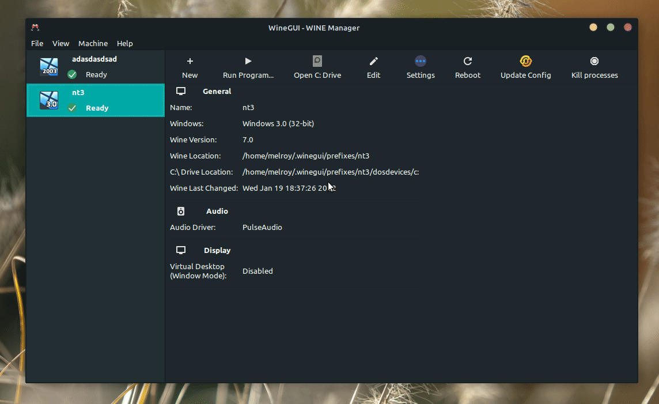Select the nt3 machine name in the list

(78, 92)
